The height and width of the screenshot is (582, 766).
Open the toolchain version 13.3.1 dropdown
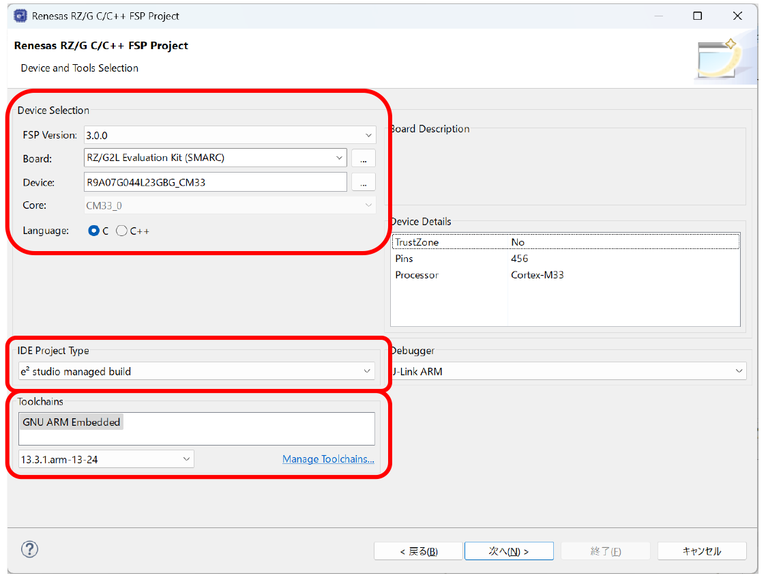pyautogui.click(x=106, y=459)
